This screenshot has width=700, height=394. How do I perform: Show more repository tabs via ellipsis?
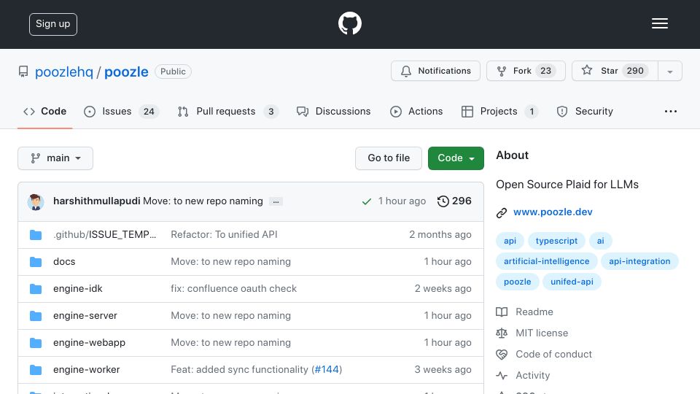pyautogui.click(x=671, y=111)
